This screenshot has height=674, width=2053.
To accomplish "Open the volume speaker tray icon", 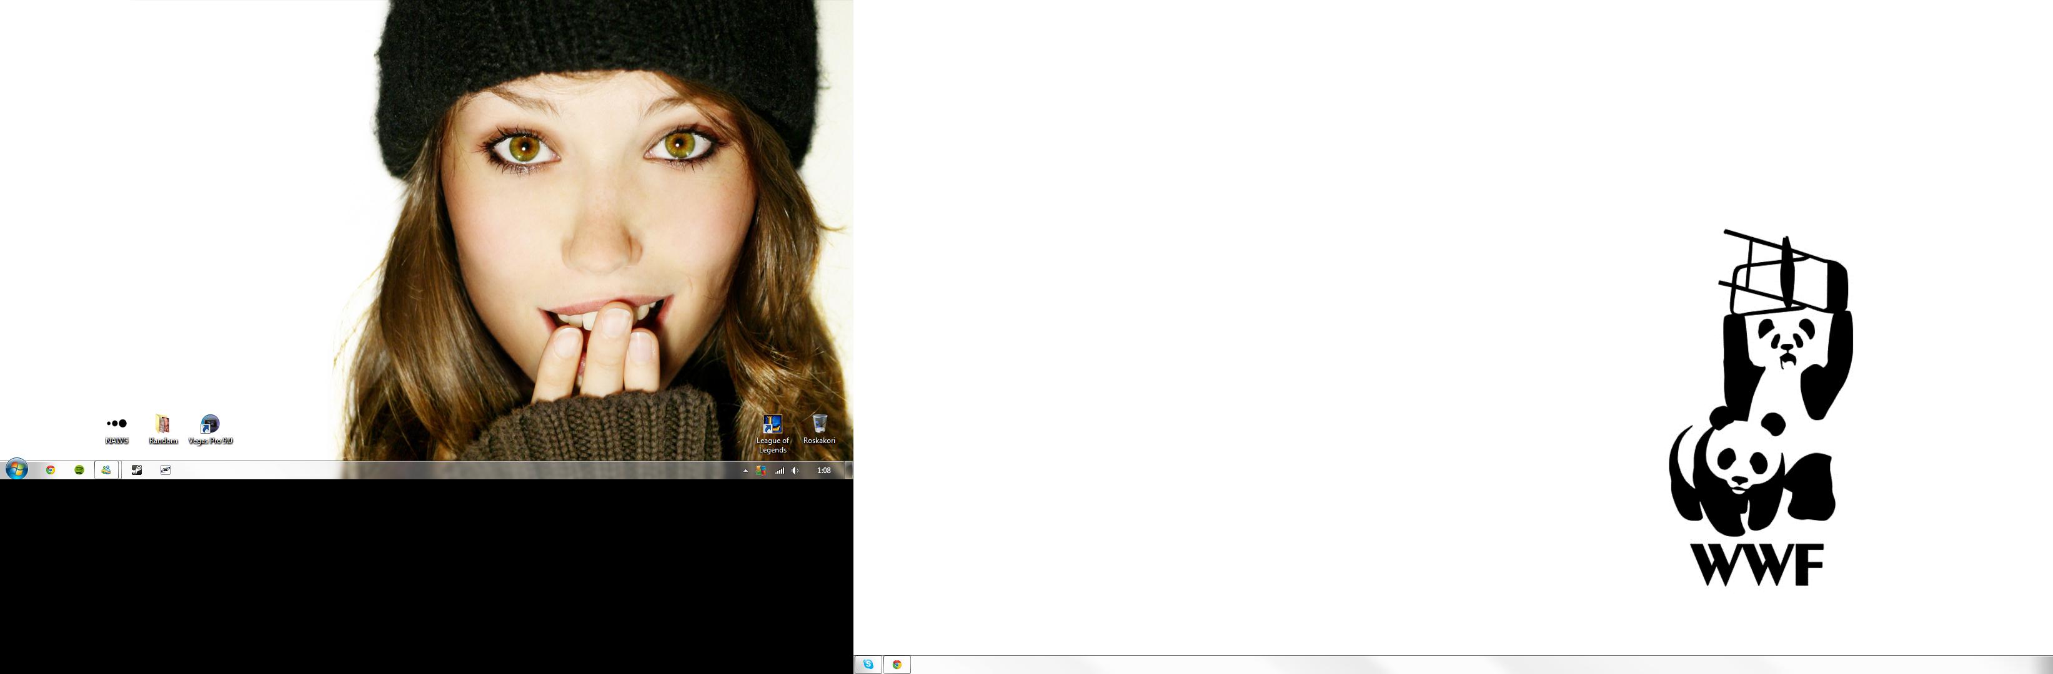I will tap(795, 471).
